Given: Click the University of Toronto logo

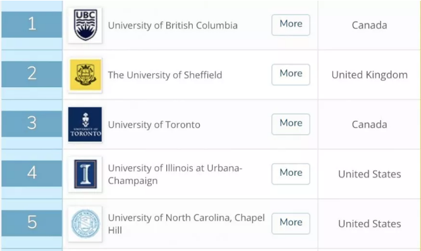Looking at the screenshot, I should tap(85, 125).
